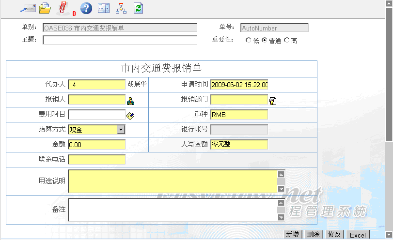Click the form list view icon

[x=103, y=8]
